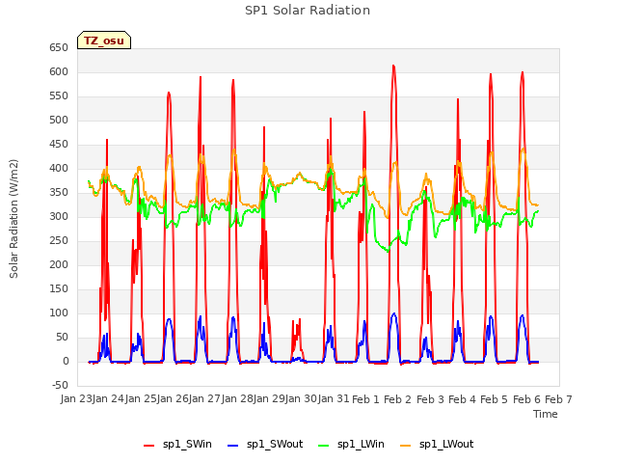Click the Feb 1 date tick label
Screen dimensions: 617x463
[365, 399]
